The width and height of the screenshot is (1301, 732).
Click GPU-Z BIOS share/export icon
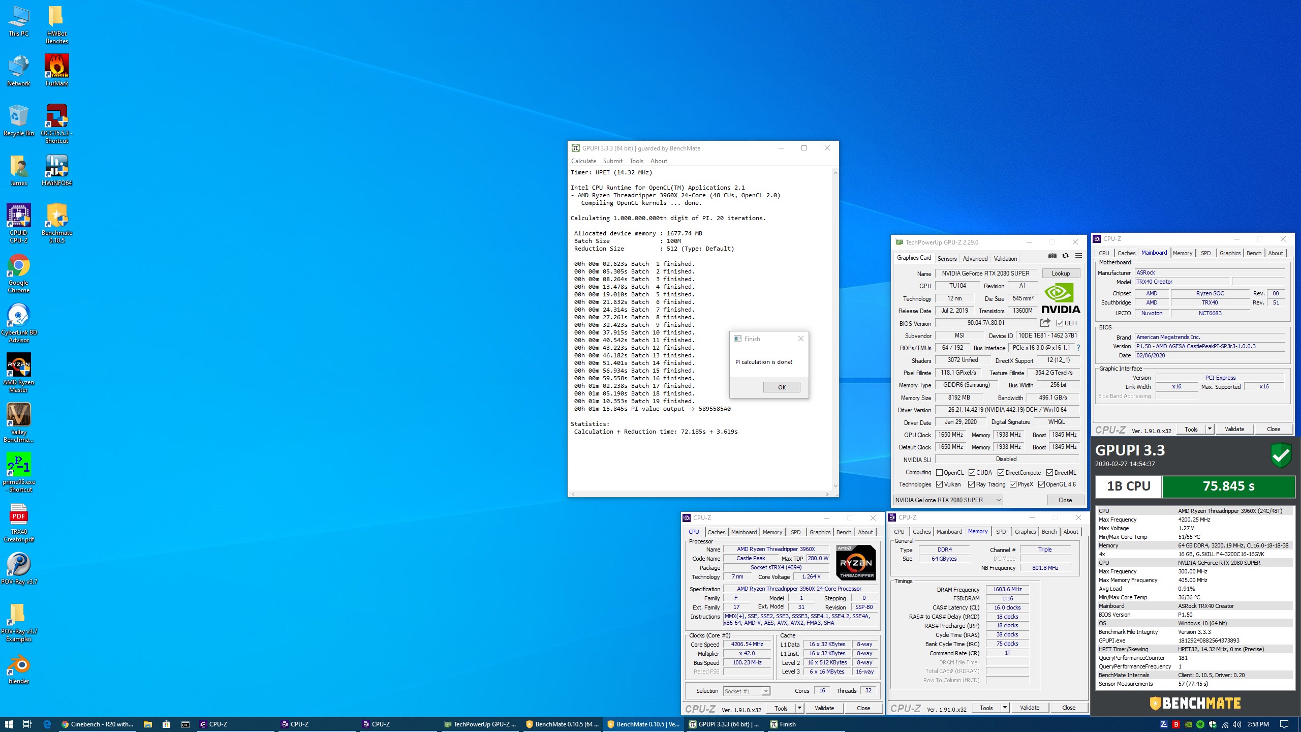tap(1045, 323)
